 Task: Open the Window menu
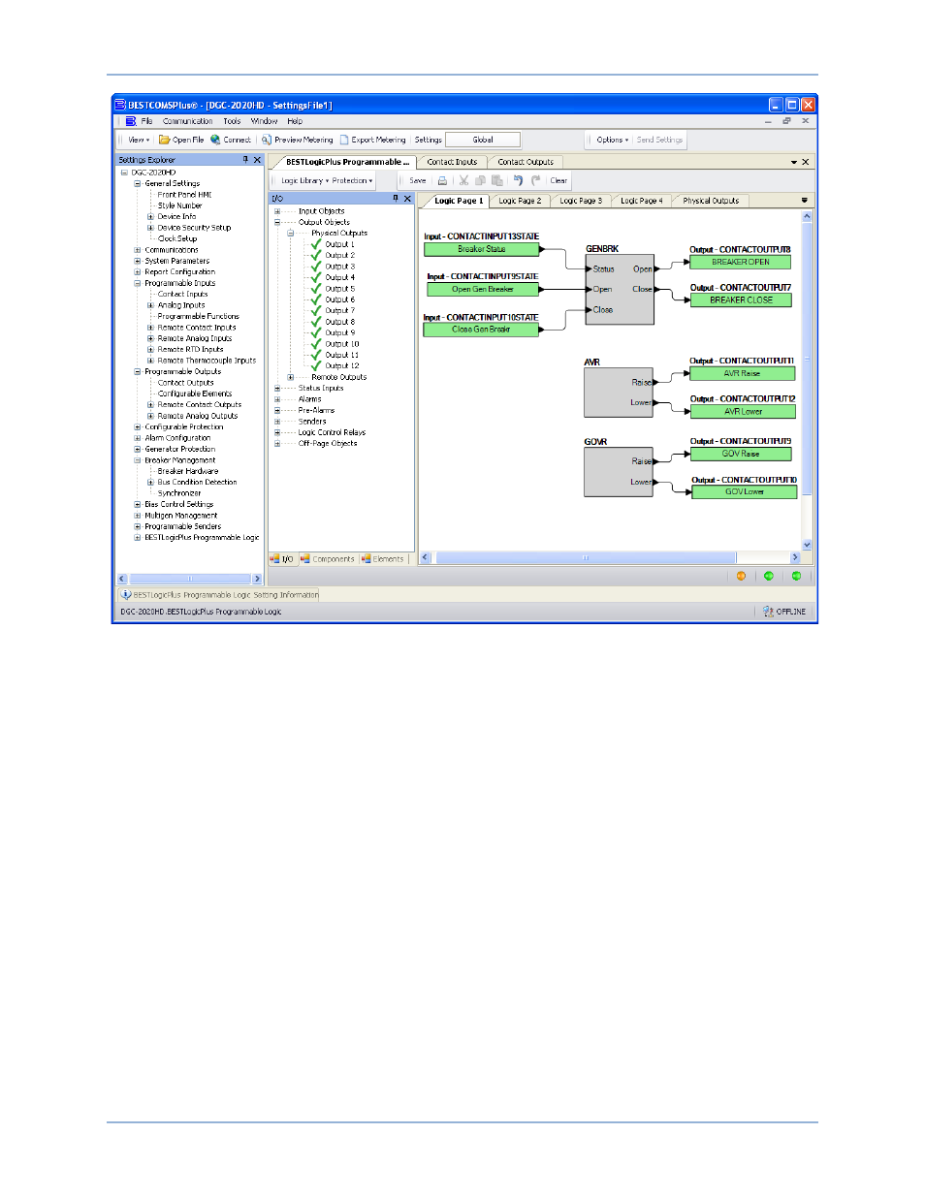coord(264,121)
